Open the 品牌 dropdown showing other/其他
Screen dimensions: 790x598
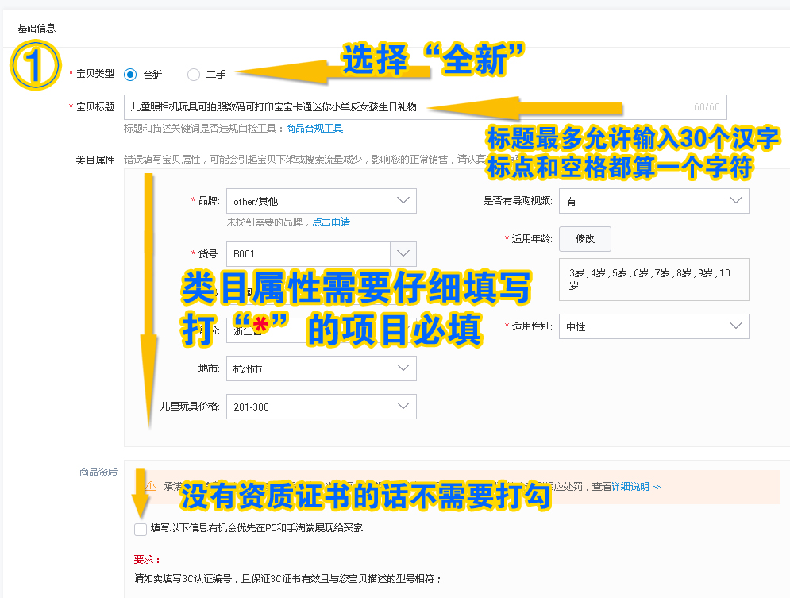point(321,201)
